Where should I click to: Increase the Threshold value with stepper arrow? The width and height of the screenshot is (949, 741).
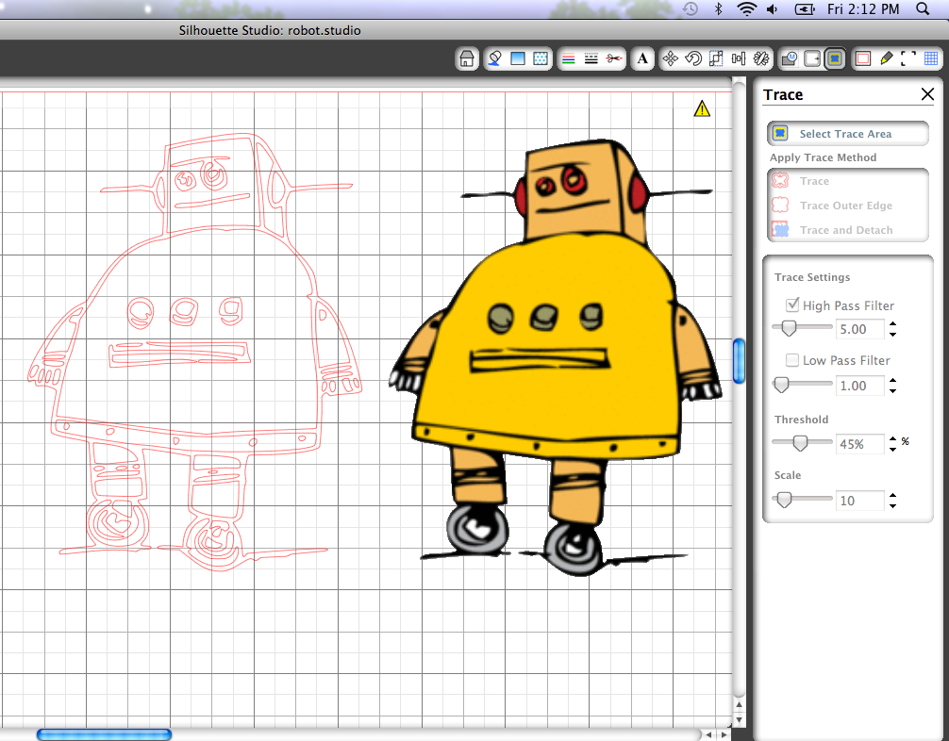click(892, 438)
